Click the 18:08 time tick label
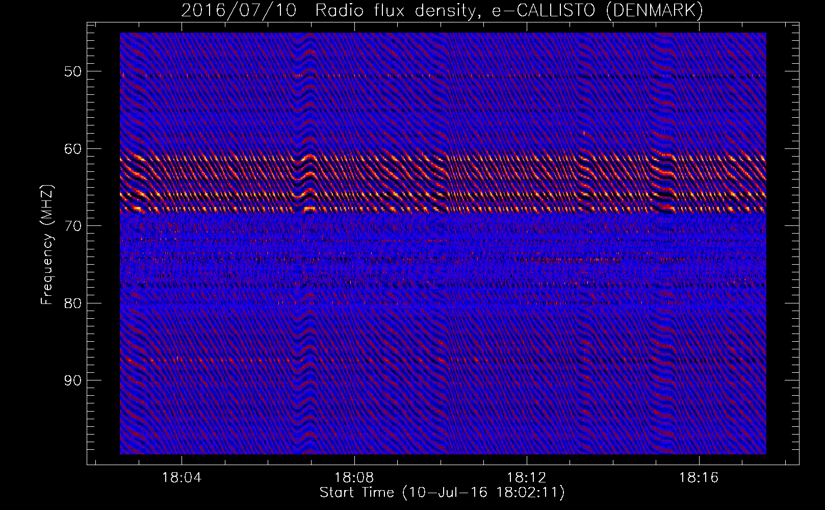The image size is (825, 510). coord(354,477)
